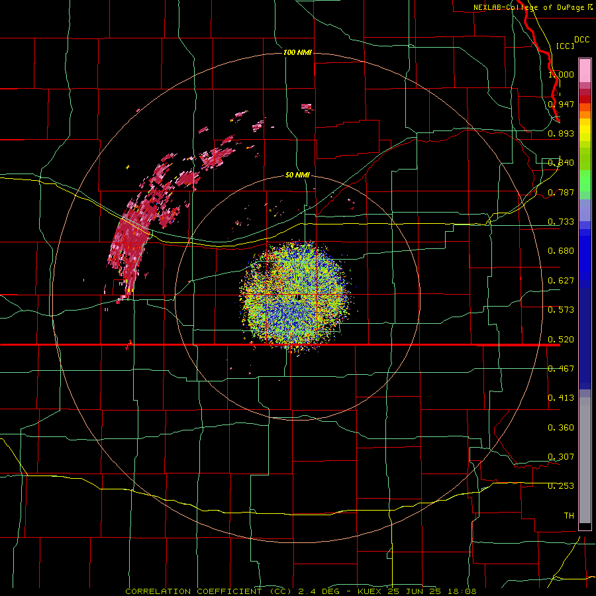Select the "0.680" color scale value
This screenshot has width=596, height=596.
tap(561, 251)
